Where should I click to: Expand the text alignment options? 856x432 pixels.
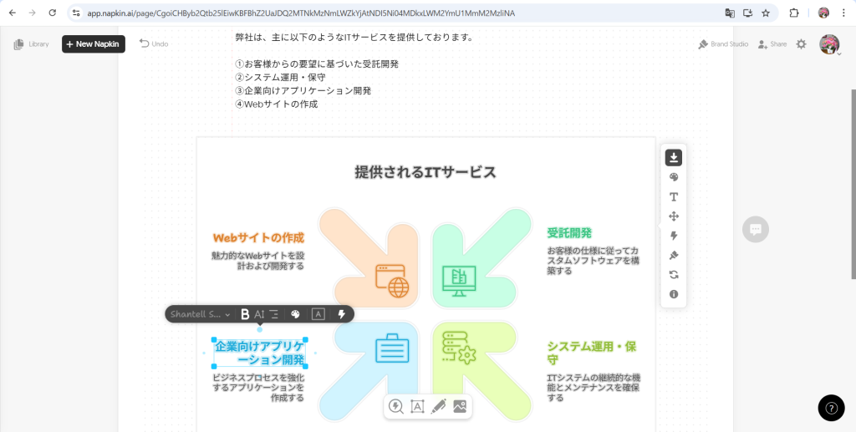(273, 314)
